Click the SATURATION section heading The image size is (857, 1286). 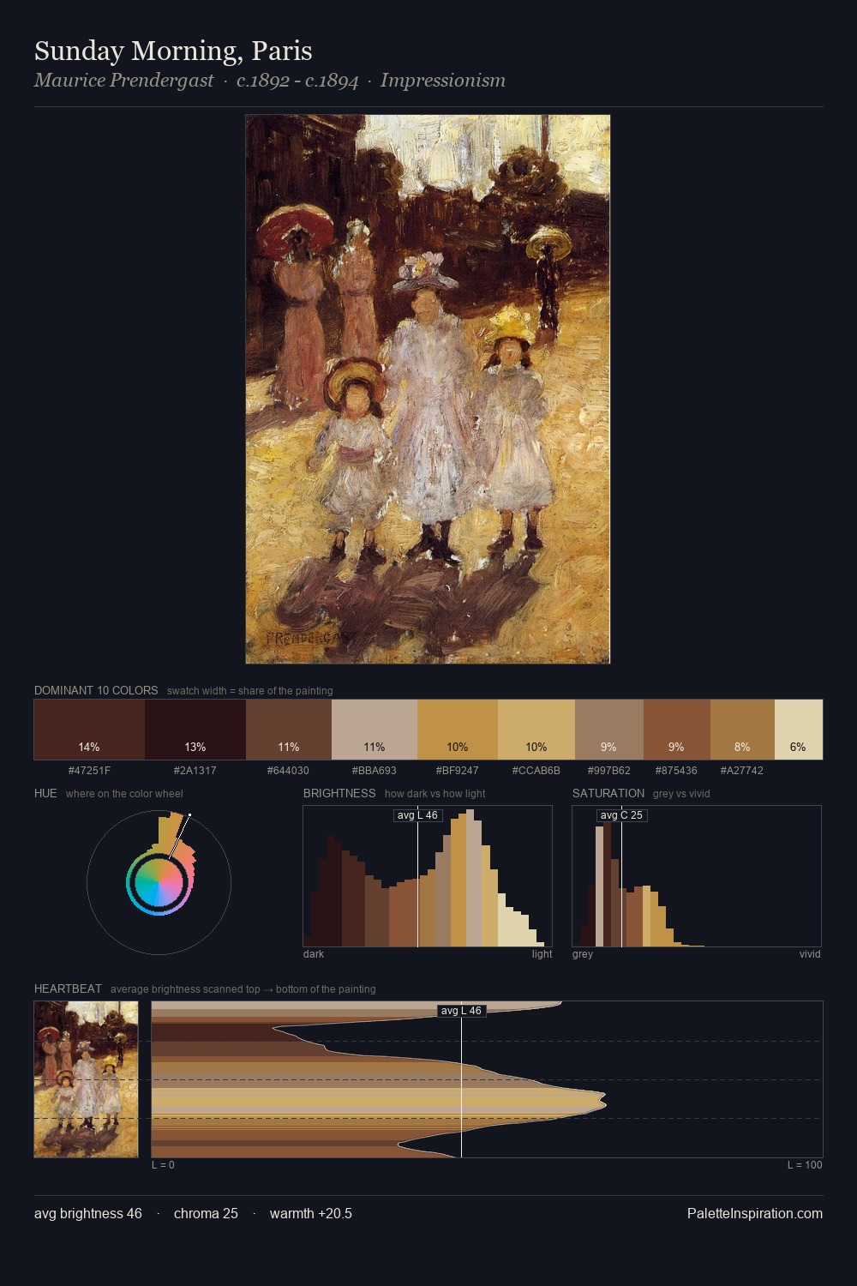608,793
